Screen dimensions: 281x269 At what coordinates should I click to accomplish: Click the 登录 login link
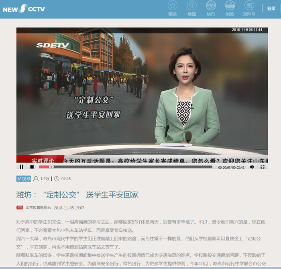[271, 8]
